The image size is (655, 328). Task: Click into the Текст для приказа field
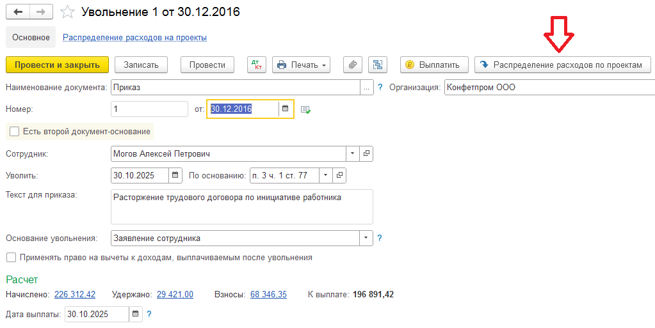coord(241,207)
